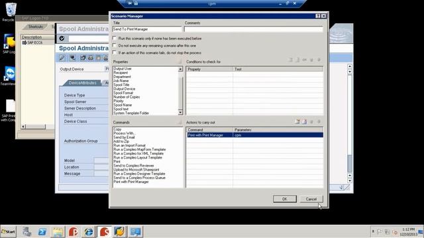424x238 pixels.
Task: Click the Properties list scroll up arrow
Action: click(180, 69)
